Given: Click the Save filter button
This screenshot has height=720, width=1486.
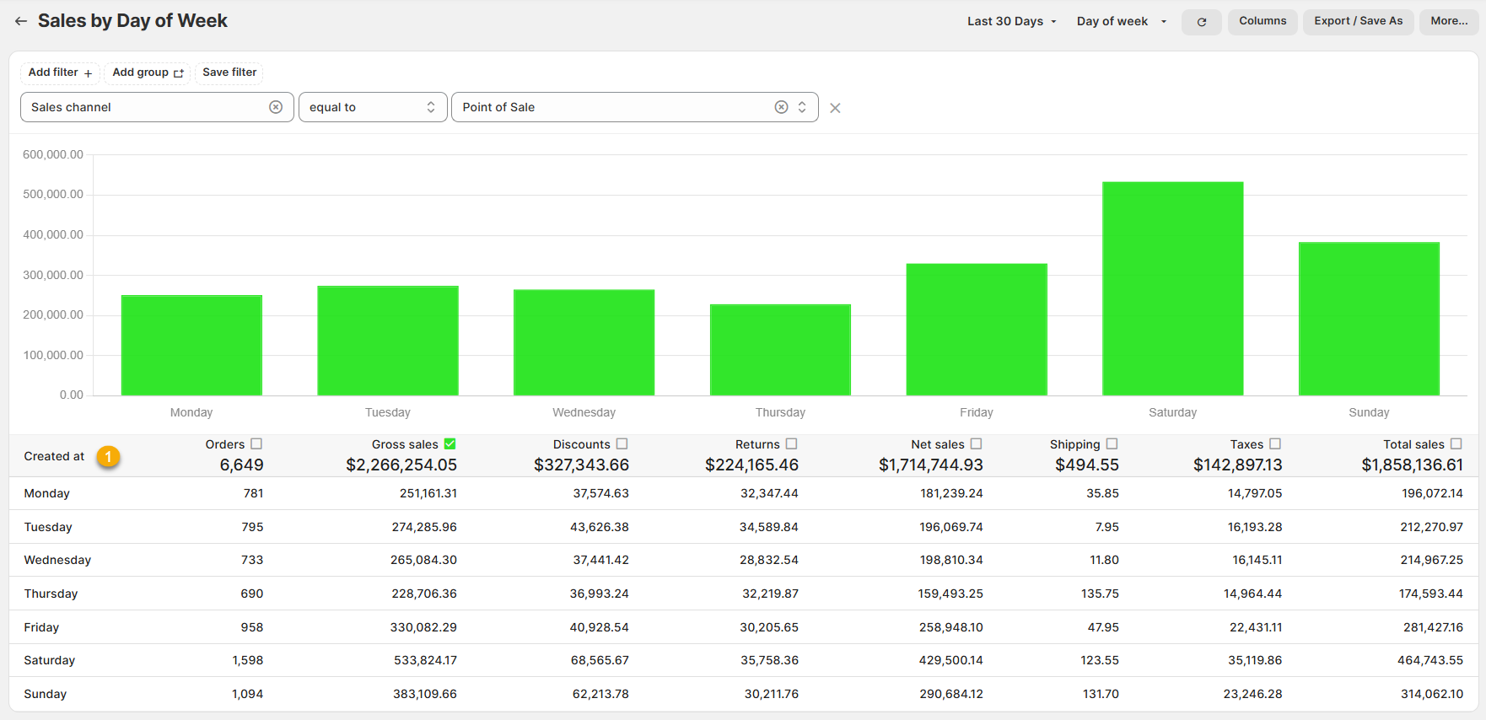Looking at the screenshot, I should 229,73.
